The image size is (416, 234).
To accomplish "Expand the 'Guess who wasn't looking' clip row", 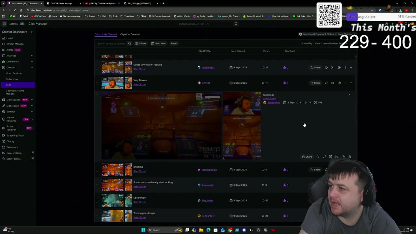I will tap(351, 68).
